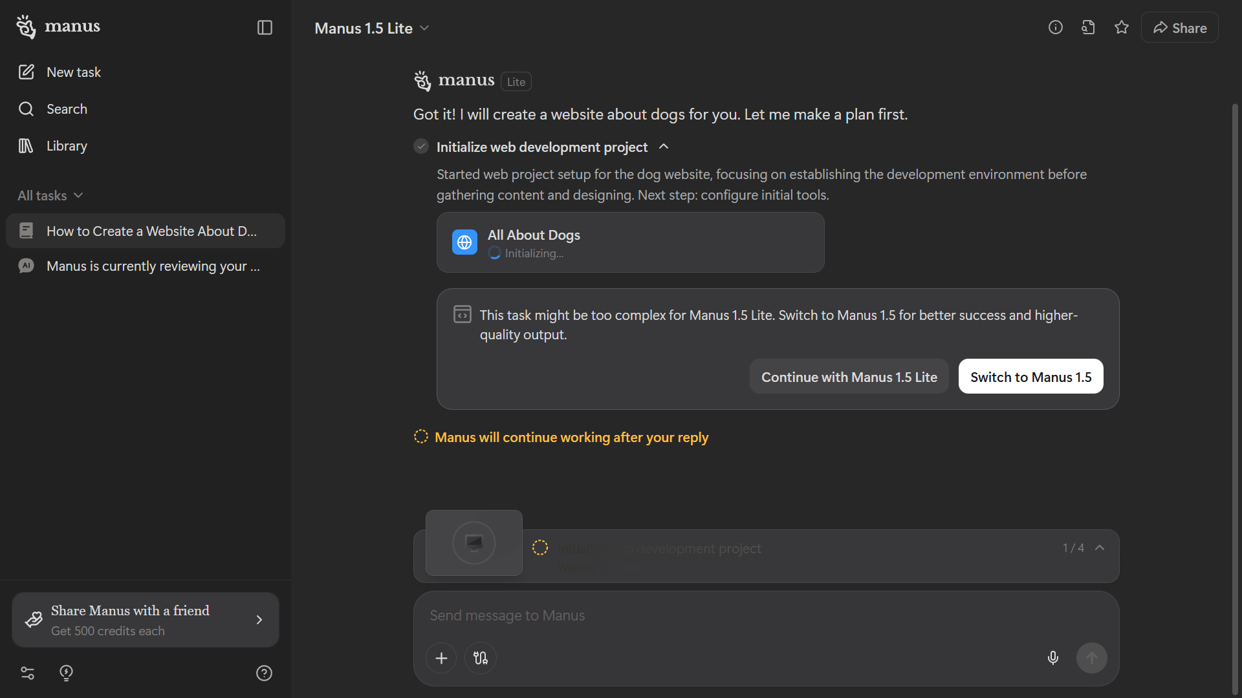Switch to Manus 1.5
Screen dimensions: 1242x698
pos(1030,376)
